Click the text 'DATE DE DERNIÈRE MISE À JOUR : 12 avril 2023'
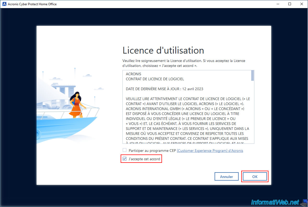The width and height of the screenshot is (308, 207). [164, 89]
